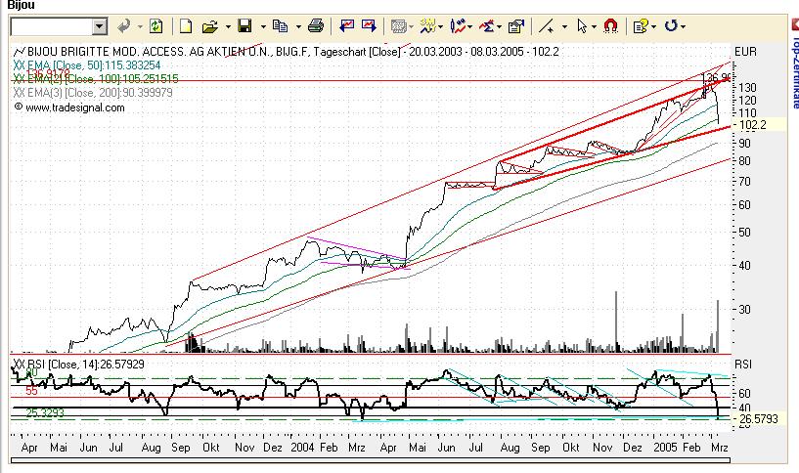This screenshot has height=473, width=799.
Task: Expand the open folder dropdown arrow
Action: click(228, 26)
